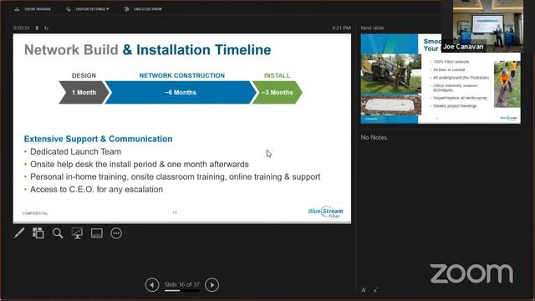Viewport: 535px width, 301px height.
Task: Click the Blue Stream Fiber logo on slide
Action: tap(325, 212)
